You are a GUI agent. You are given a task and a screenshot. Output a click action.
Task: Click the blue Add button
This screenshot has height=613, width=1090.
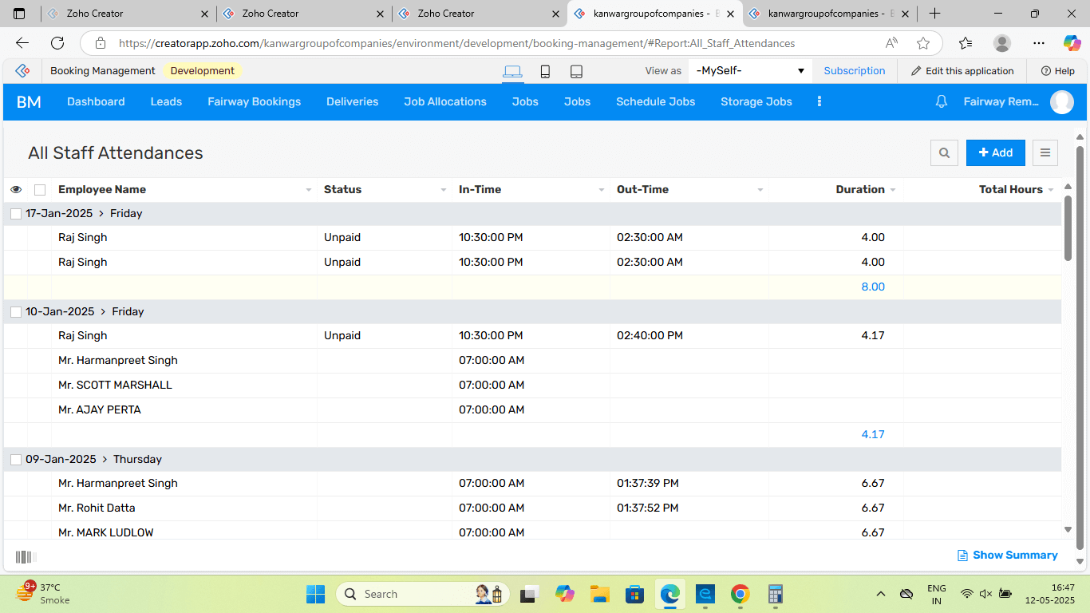pyautogui.click(x=995, y=152)
